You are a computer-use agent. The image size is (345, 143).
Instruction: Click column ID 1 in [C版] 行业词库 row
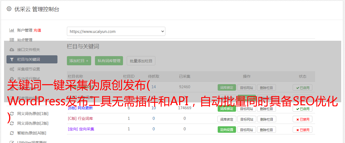[x=129, y=118]
